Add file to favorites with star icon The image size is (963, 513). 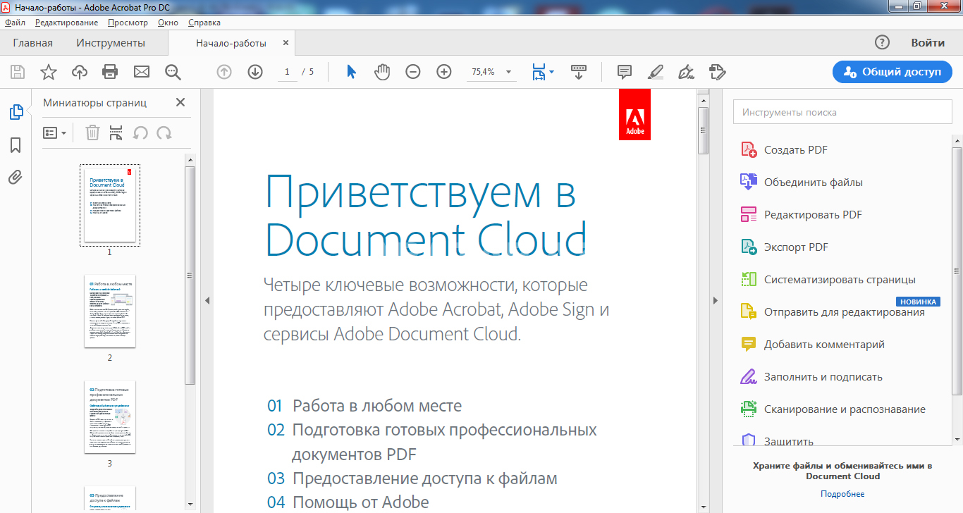click(49, 72)
